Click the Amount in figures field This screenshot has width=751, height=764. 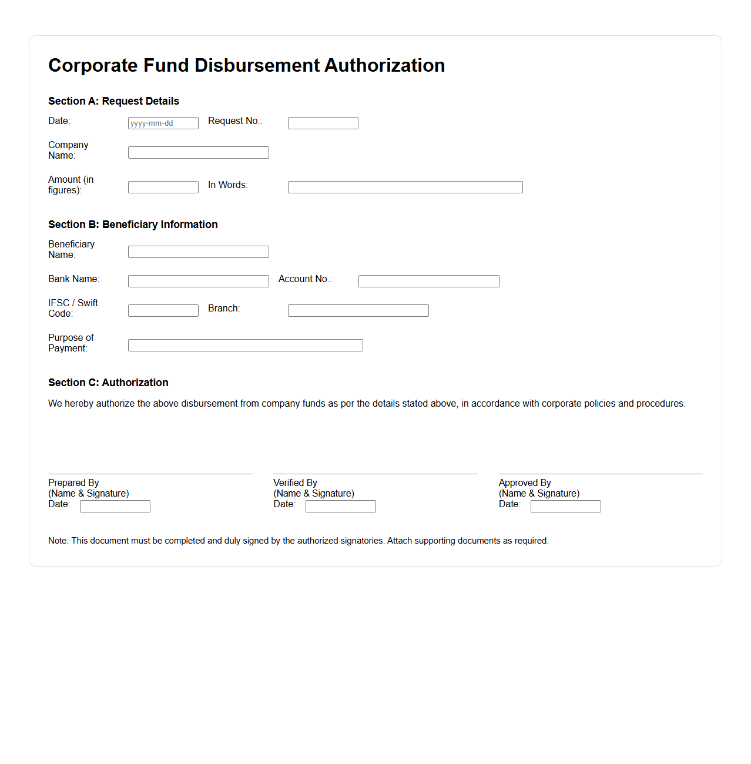click(163, 187)
